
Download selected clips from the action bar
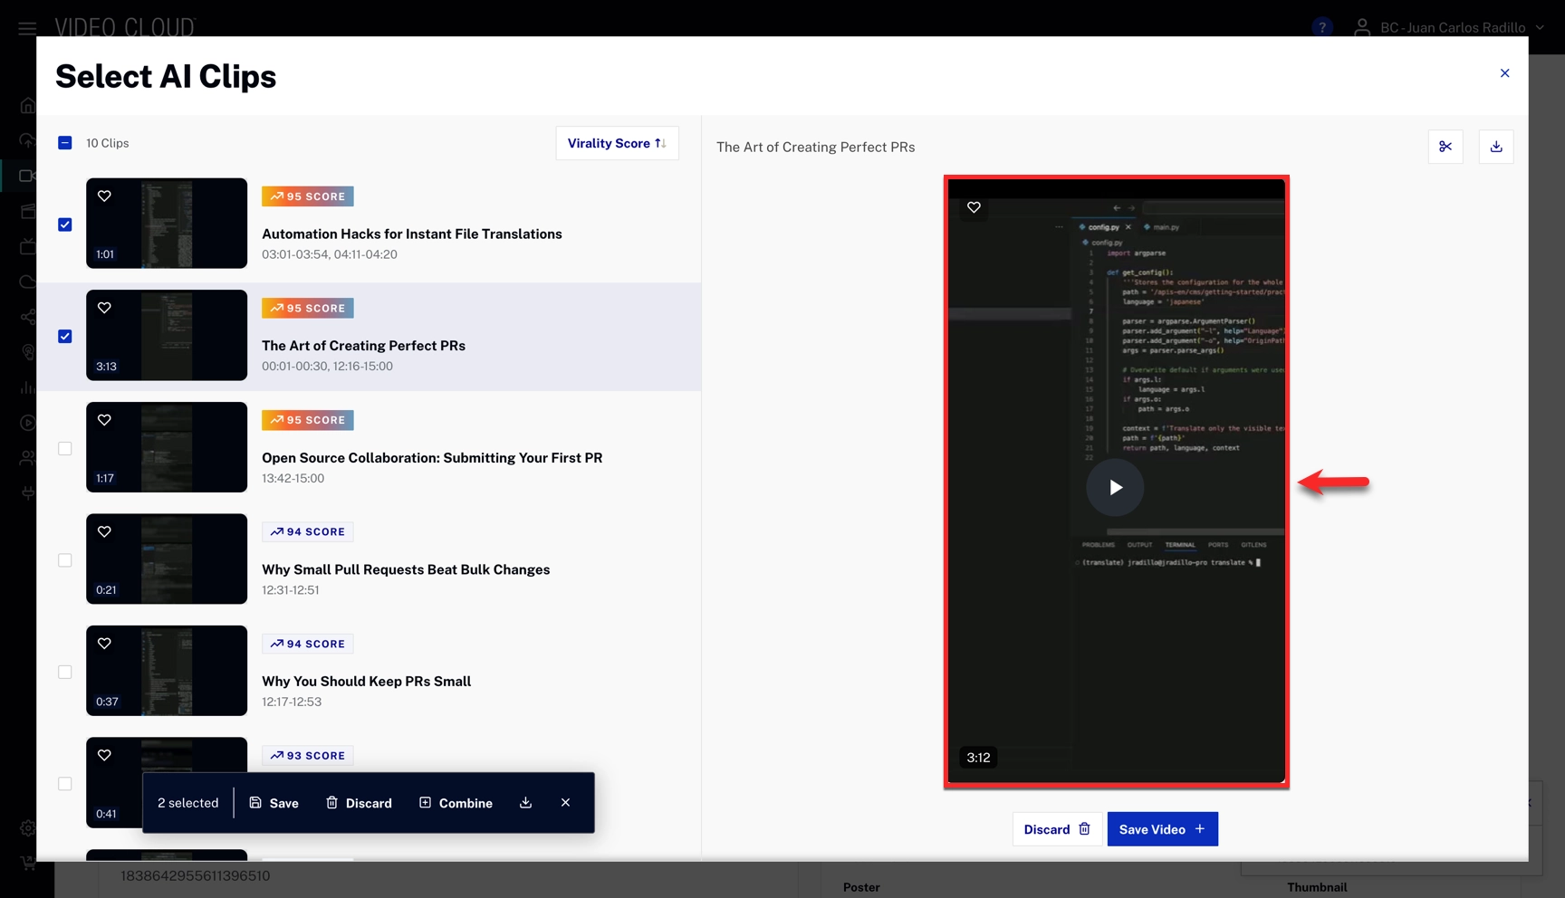coord(525,803)
